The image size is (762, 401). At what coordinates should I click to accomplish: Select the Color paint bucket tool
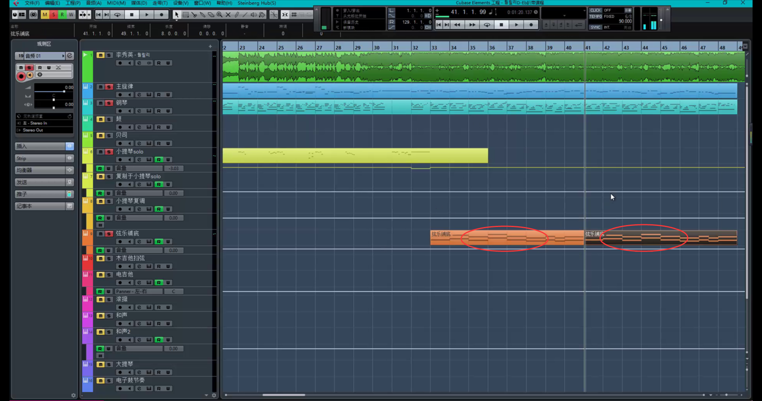[262, 15]
